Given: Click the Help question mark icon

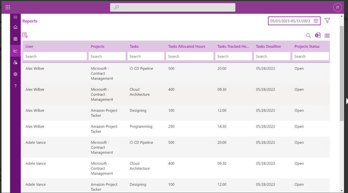Looking at the screenshot, I should [x=15, y=86].
